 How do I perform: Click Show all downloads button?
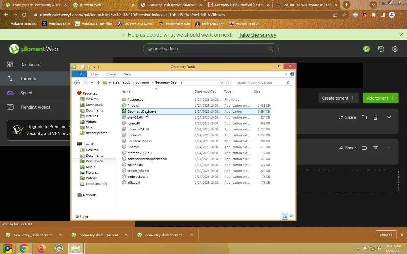tap(386, 235)
